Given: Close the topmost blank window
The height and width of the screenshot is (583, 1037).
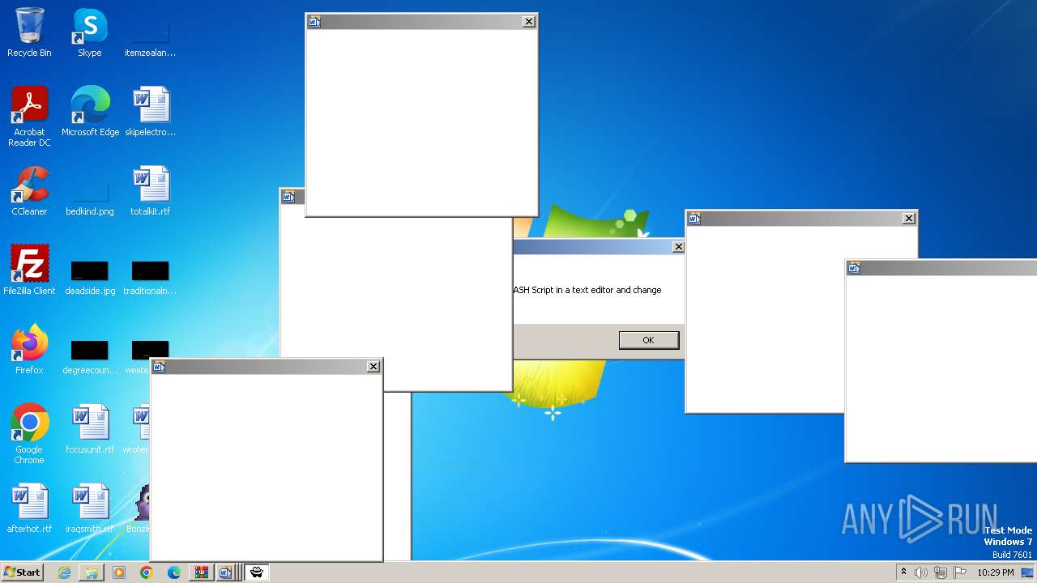Looking at the screenshot, I should tap(529, 22).
